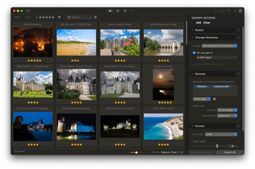Filter by rejected X flag
255x169 pixels.
[x=28, y=17]
